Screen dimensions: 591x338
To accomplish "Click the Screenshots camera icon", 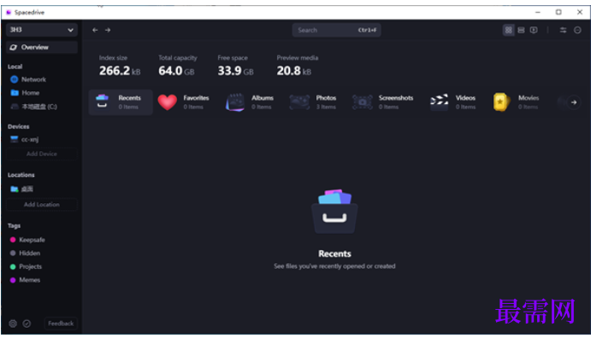I will [x=363, y=102].
